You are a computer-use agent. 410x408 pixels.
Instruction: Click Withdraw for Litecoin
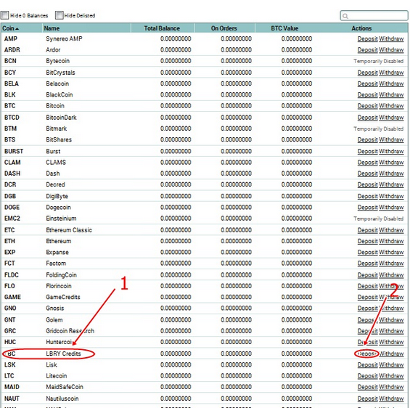tap(391, 376)
